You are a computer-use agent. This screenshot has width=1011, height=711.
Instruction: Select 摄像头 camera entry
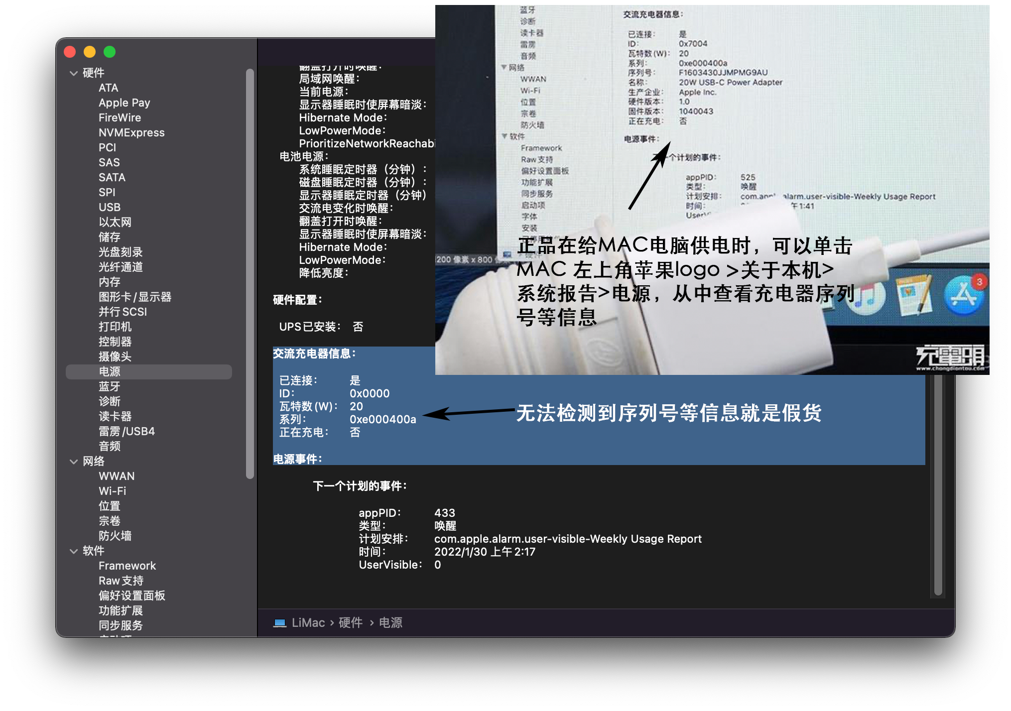click(115, 357)
